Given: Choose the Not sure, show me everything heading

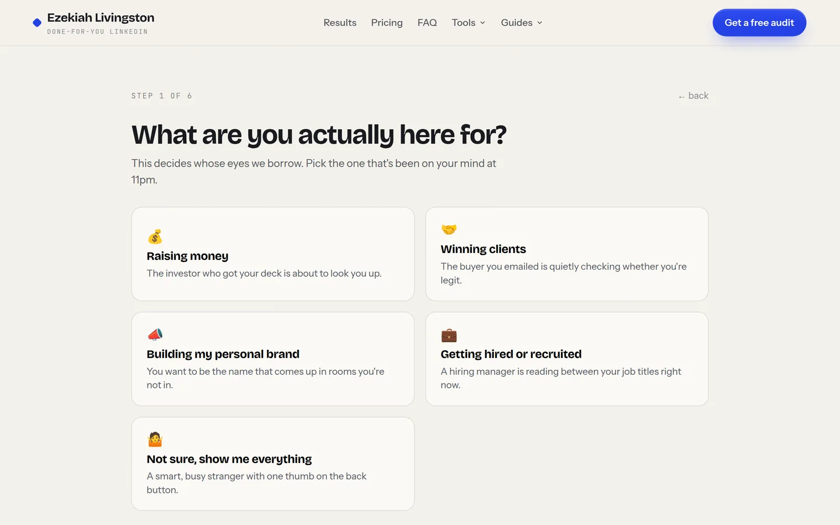Looking at the screenshot, I should pos(229,459).
